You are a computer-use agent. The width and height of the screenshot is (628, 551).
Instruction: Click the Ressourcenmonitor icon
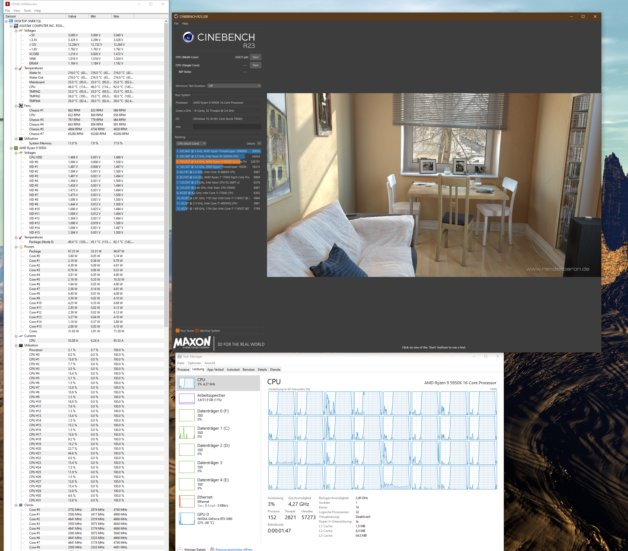212,549
